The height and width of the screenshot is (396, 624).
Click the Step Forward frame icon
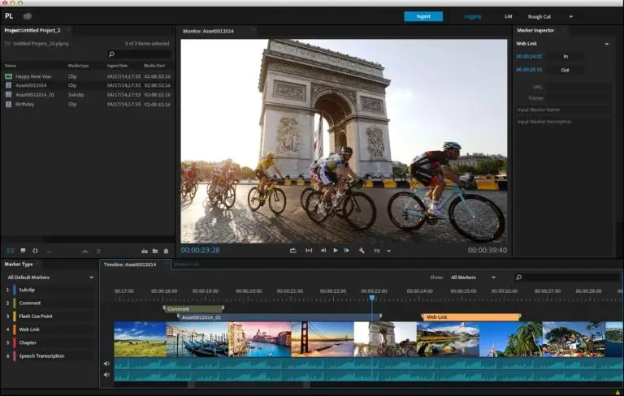pos(347,251)
